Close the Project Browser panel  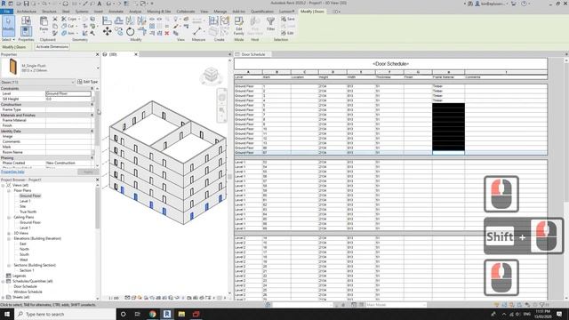point(97,180)
